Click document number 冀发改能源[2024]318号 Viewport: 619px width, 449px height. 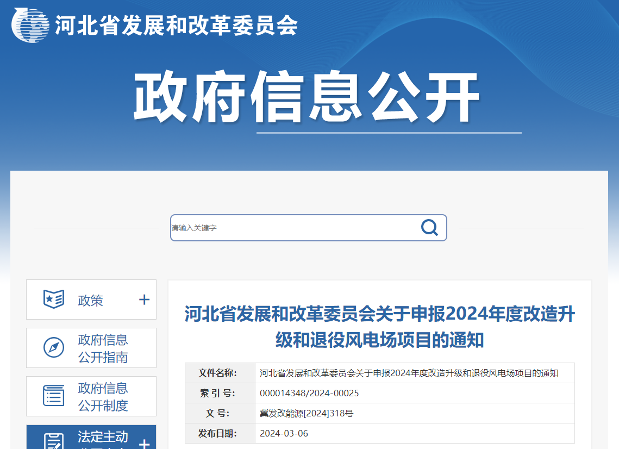click(307, 414)
